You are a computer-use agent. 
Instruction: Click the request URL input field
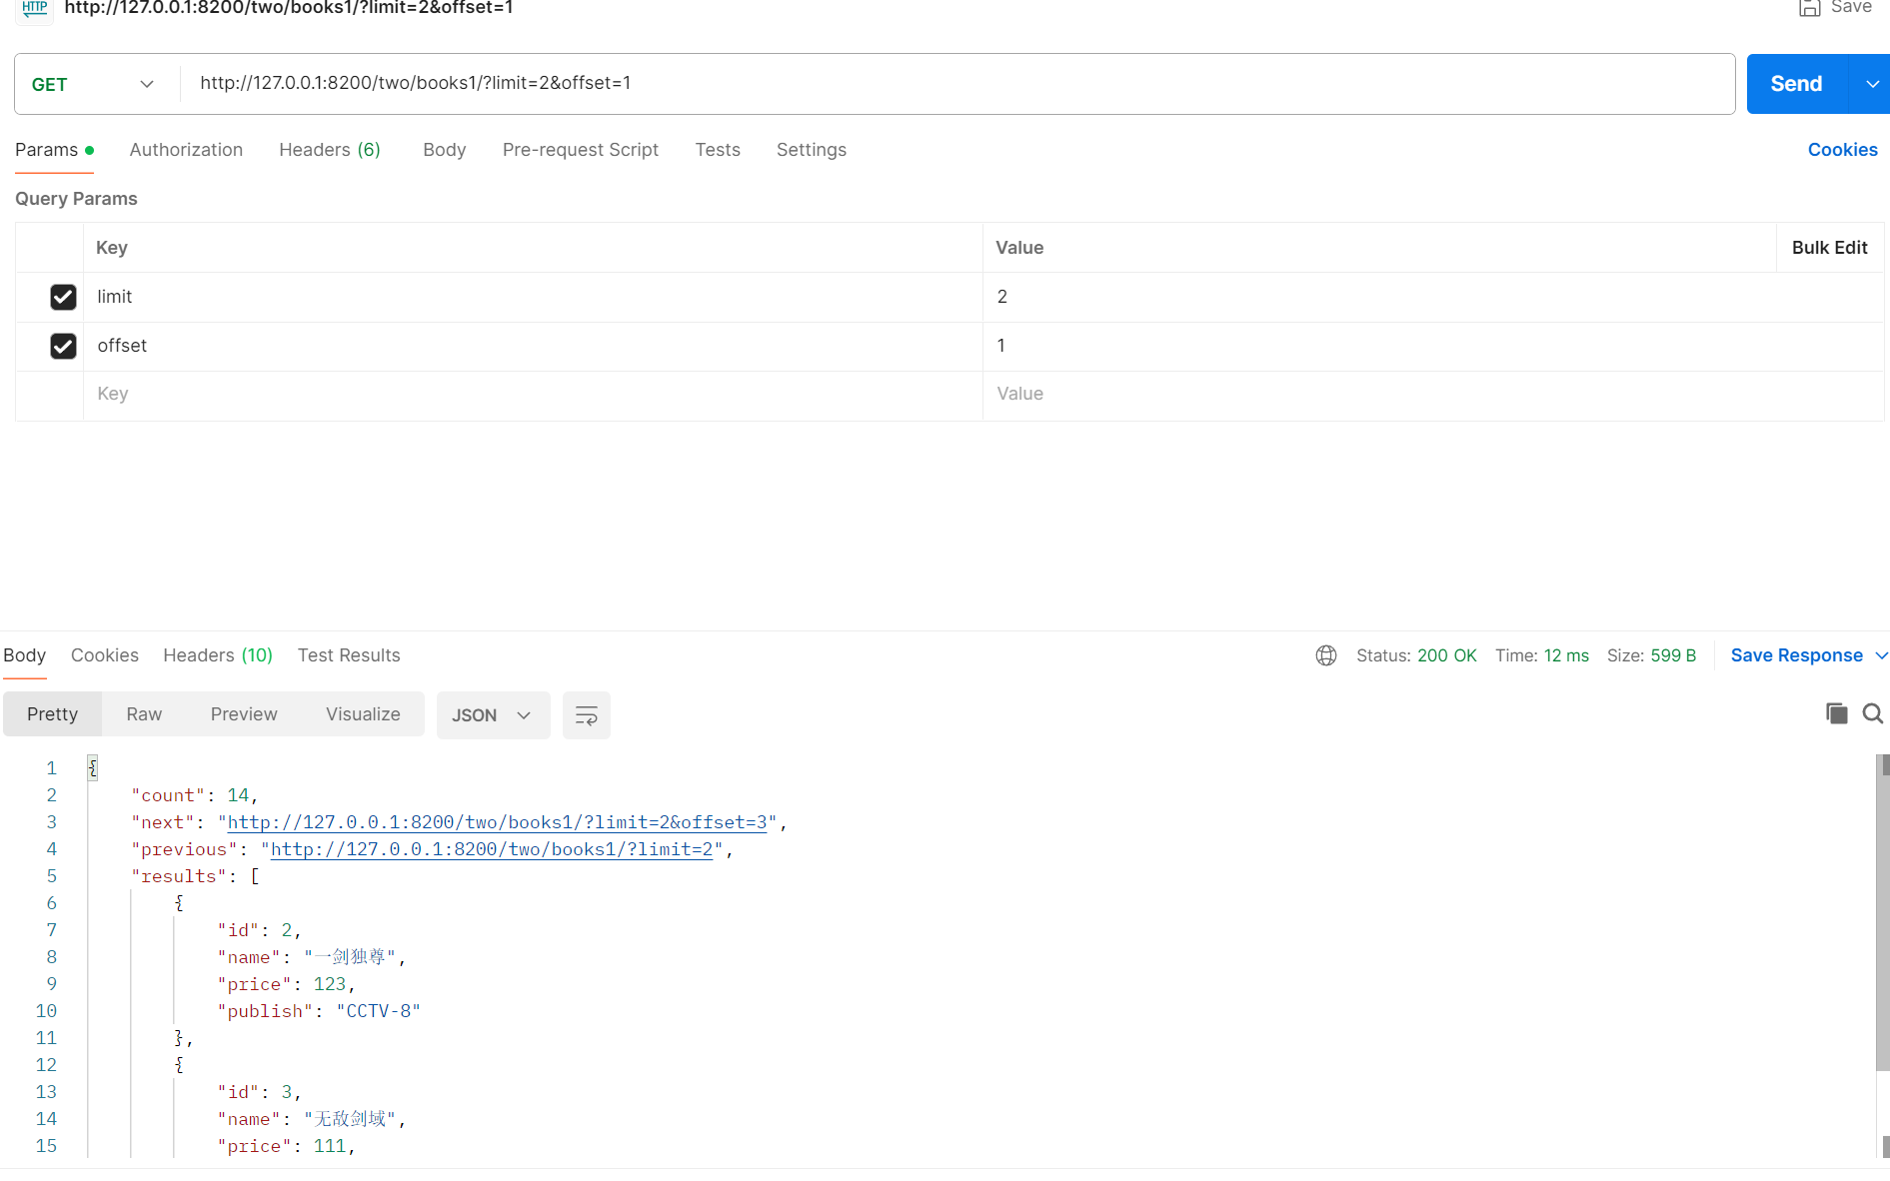coord(957,84)
